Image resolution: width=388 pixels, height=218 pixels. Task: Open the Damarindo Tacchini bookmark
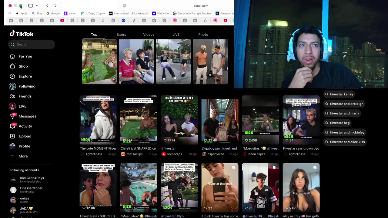(192, 13)
